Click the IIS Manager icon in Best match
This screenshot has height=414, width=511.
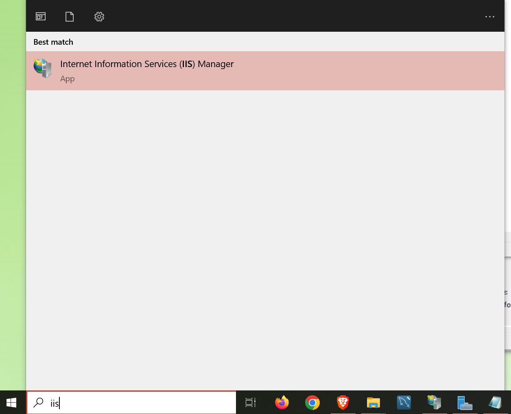pyautogui.click(x=43, y=68)
